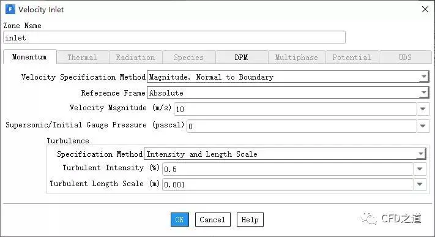The image size is (435, 237).
Task: Expand Turbulent Intensity options arrow
Action: click(420, 169)
